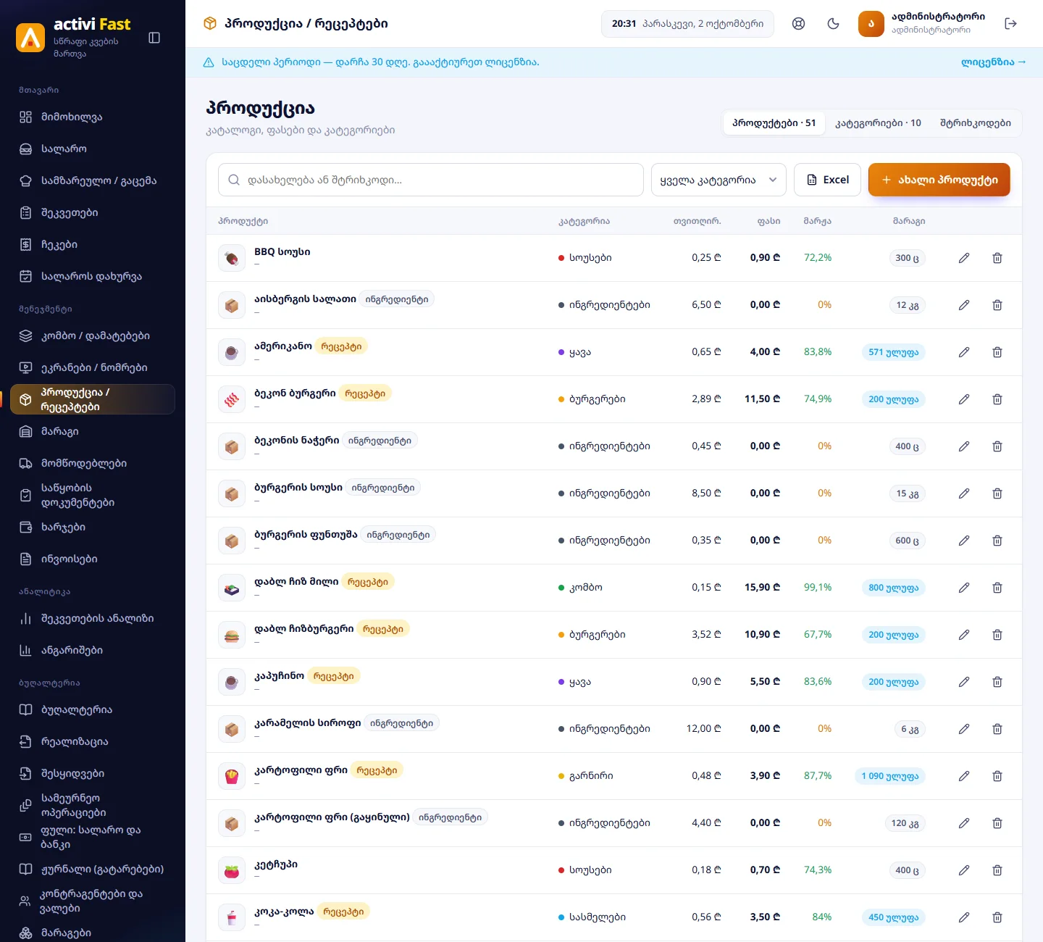Edit the BBQ სოუსი product
The image size is (1043, 942).
coord(964,258)
